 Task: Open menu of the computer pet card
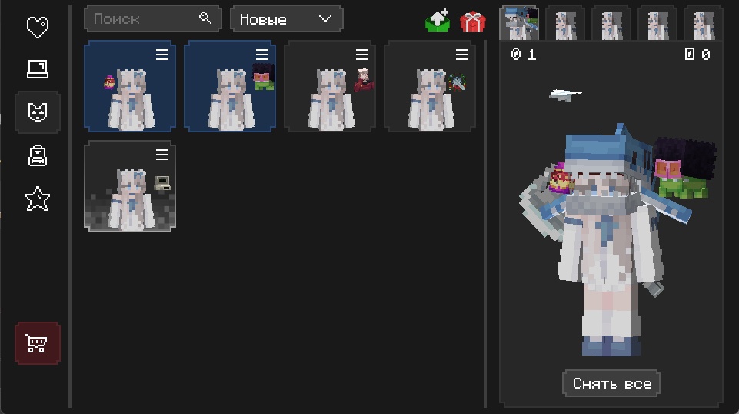162,154
